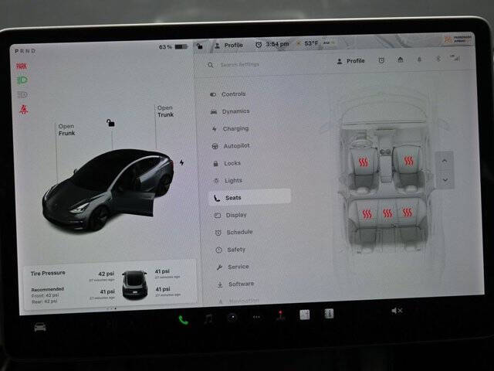Tap Profile in the top status bar

(228, 46)
